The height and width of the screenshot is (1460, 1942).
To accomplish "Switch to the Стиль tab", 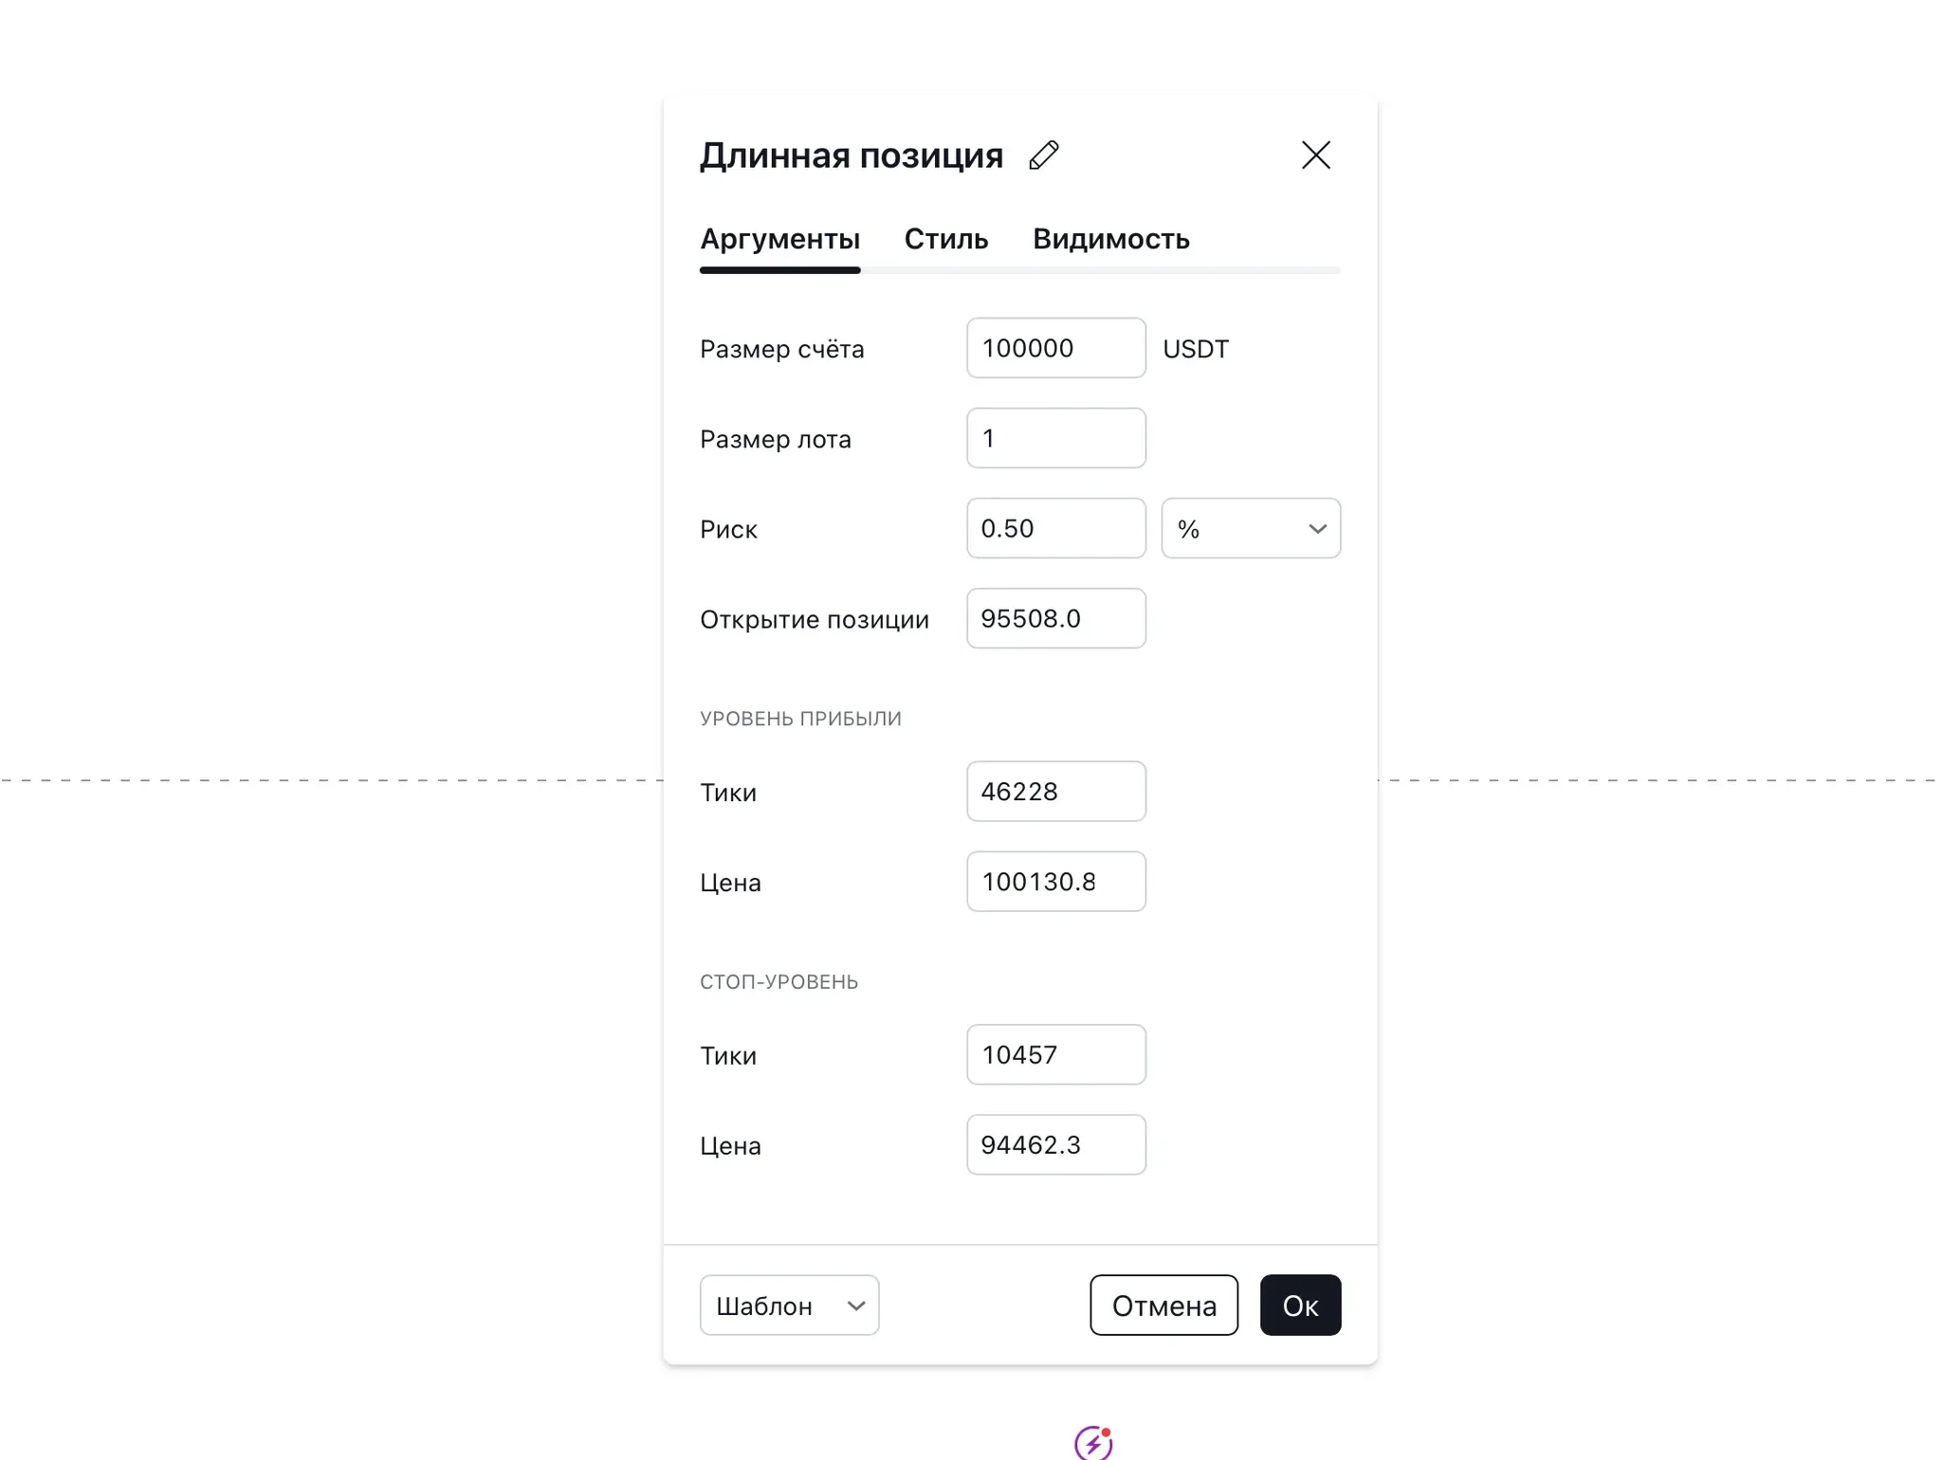I will click(x=945, y=239).
